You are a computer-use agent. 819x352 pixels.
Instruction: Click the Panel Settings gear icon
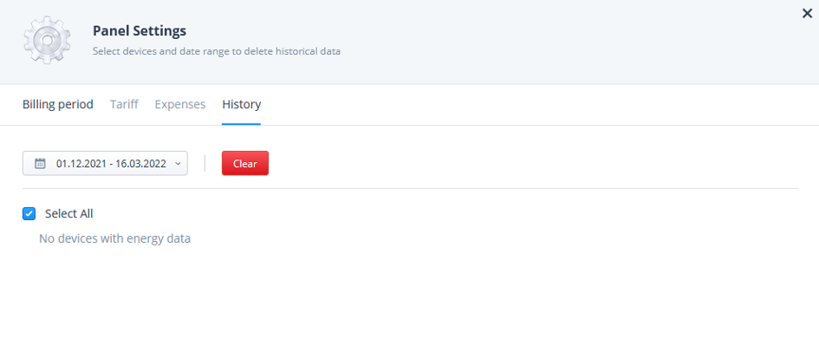[47, 40]
